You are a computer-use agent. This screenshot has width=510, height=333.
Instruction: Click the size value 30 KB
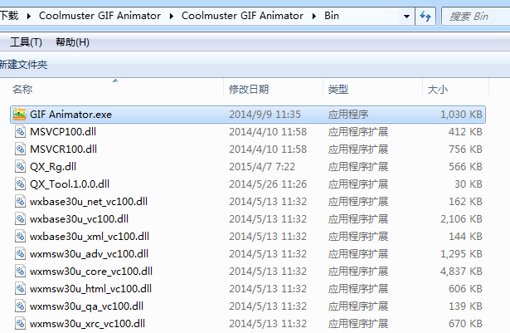click(x=469, y=184)
